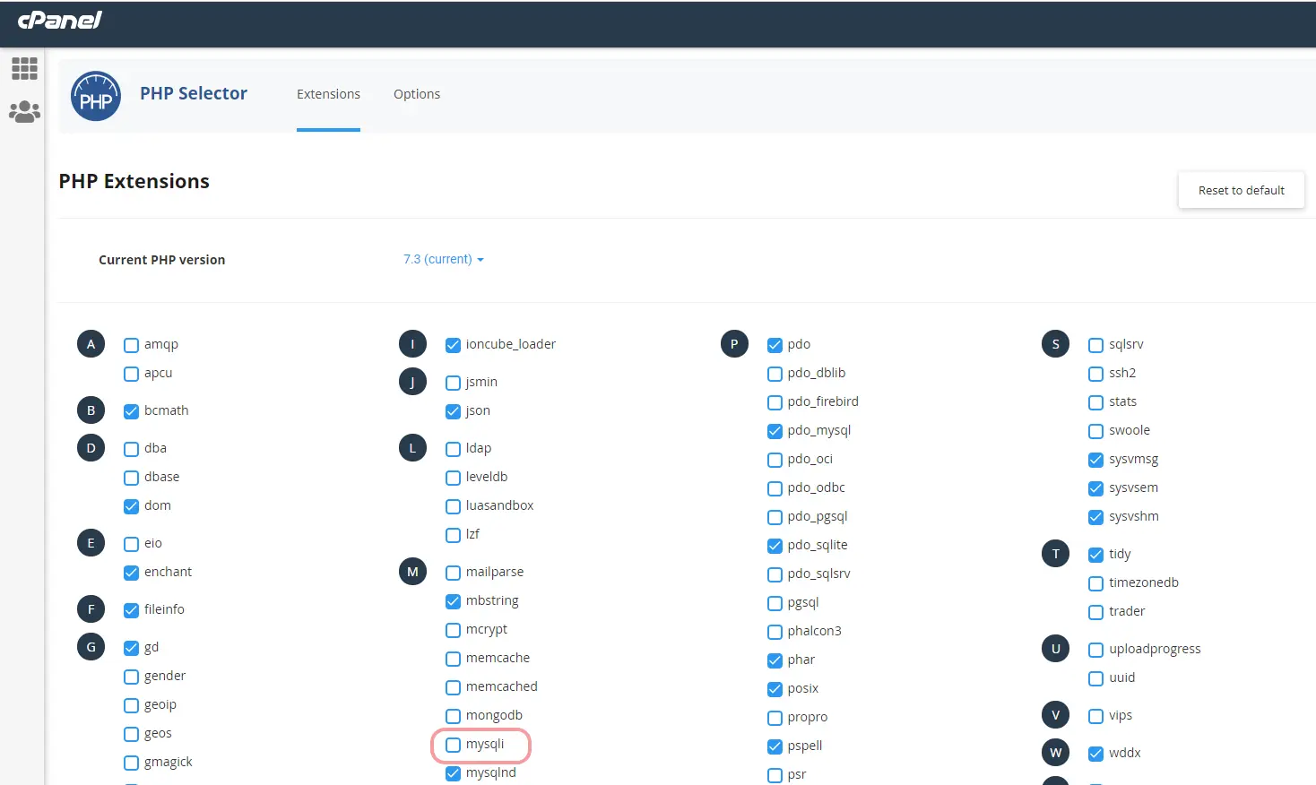Screen dimensions: 1316x785
Task: Click the PHP Selector round logo
Action: 96,97
